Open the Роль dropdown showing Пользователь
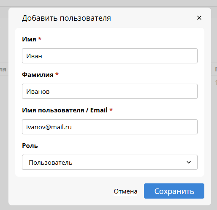 point(110,162)
